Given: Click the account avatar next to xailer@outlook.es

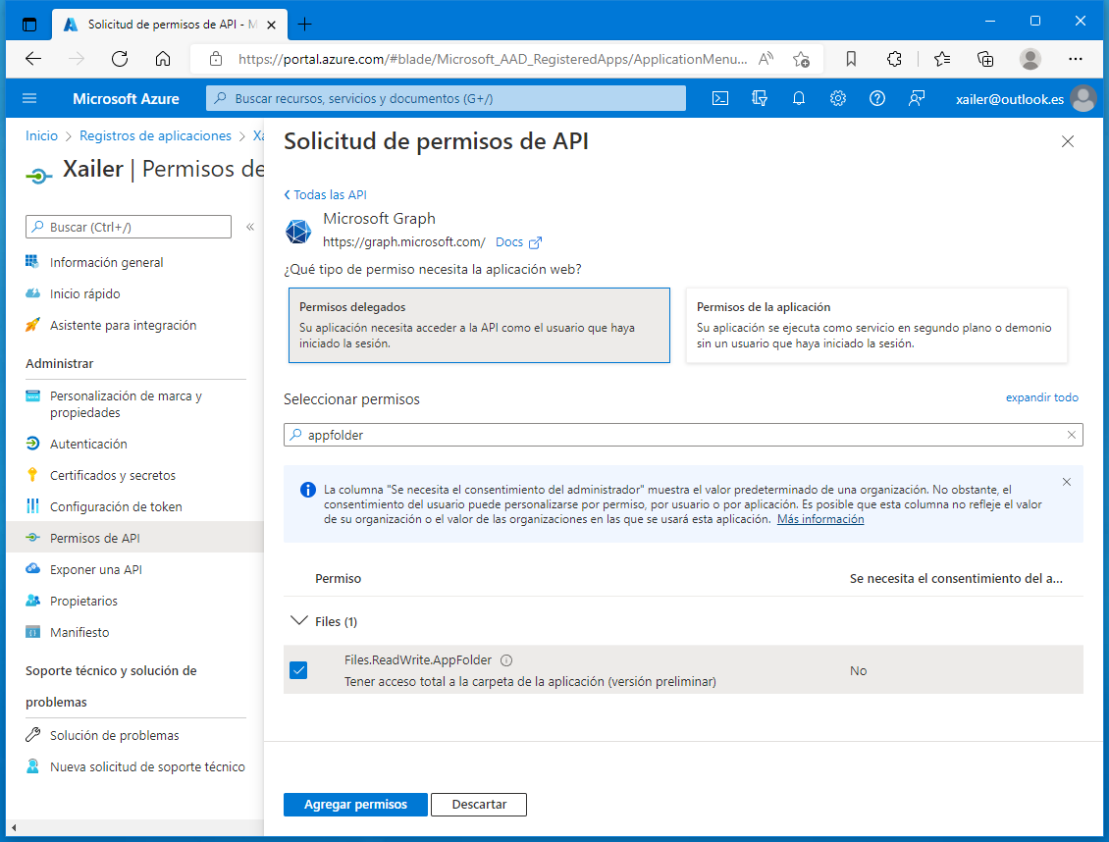Looking at the screenshot, I should 1083,98.
